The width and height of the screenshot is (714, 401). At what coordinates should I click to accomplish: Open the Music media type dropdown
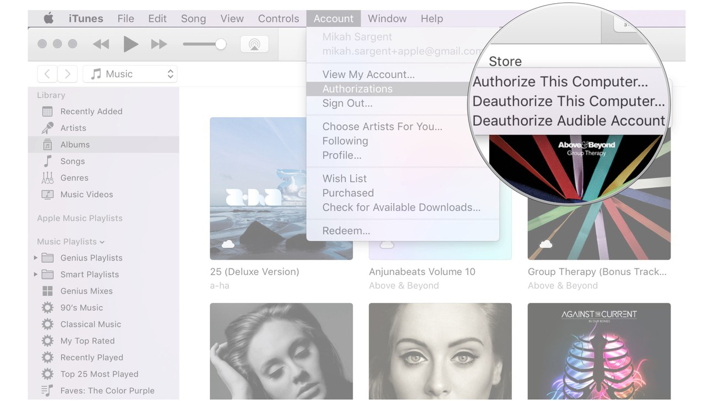(x=130, y=74)
